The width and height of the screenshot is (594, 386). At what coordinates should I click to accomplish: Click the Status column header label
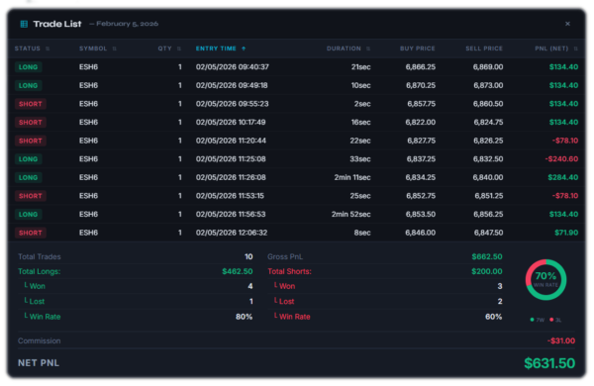tap(28, 48)
